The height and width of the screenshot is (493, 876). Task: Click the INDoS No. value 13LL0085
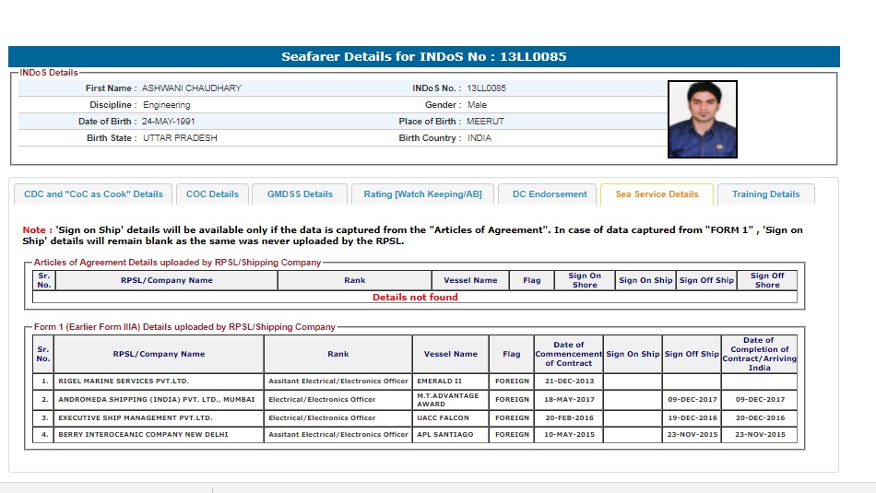coord(486,88)
